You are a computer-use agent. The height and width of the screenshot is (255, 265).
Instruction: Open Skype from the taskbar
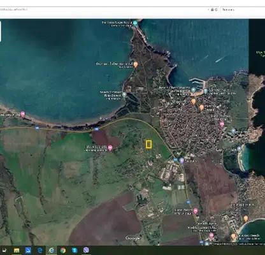(x=75, y=251)
